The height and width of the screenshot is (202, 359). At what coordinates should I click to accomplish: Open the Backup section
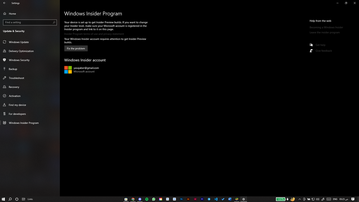(13, 69)
